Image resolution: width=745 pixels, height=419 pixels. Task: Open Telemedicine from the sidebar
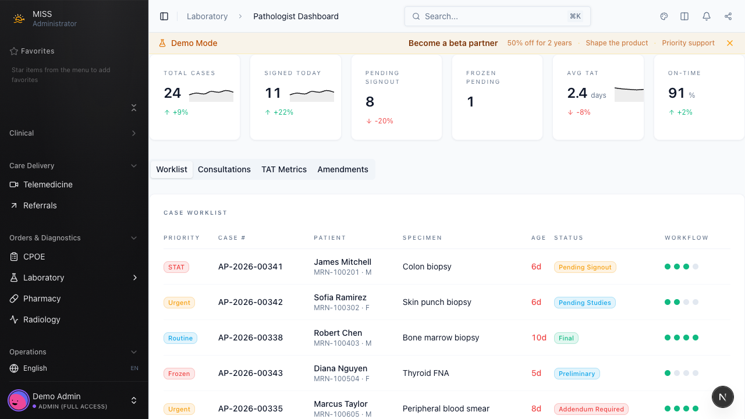pos(48,184)
